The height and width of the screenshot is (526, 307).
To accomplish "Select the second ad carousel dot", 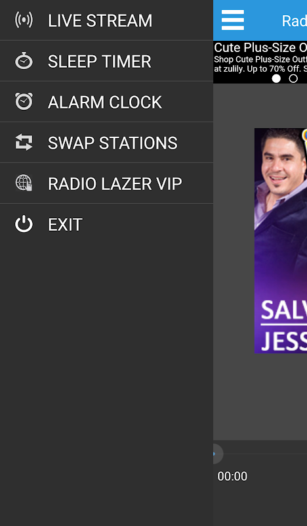I will tap(293, 78).
